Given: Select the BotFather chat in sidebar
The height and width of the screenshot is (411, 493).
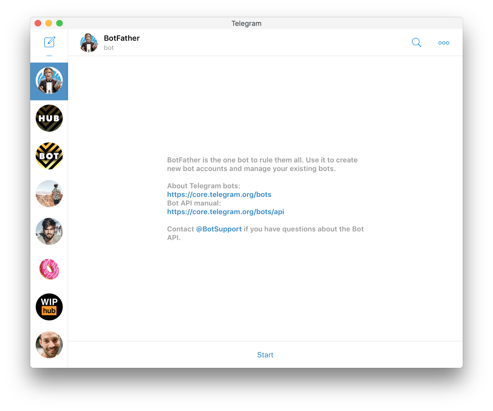Looking at the screenshot, I should point(49,81).
